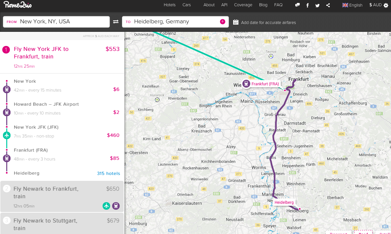Click the train icon for the Frankfurt (FRA) segment
391x234 pixels.
click(x=7, y=158)
